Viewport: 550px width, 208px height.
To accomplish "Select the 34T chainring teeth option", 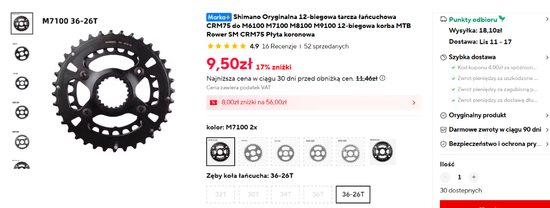I will click(286, 194).
